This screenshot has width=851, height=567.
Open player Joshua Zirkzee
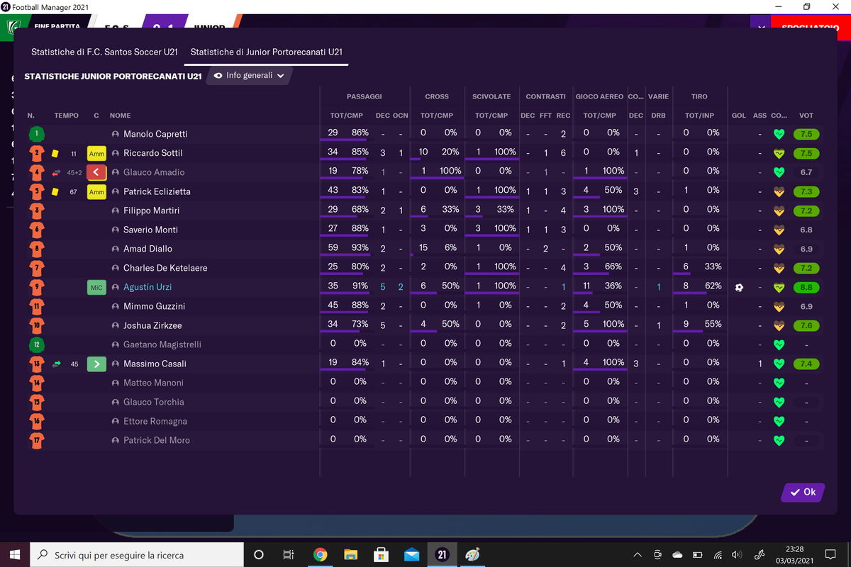[153, 325]
